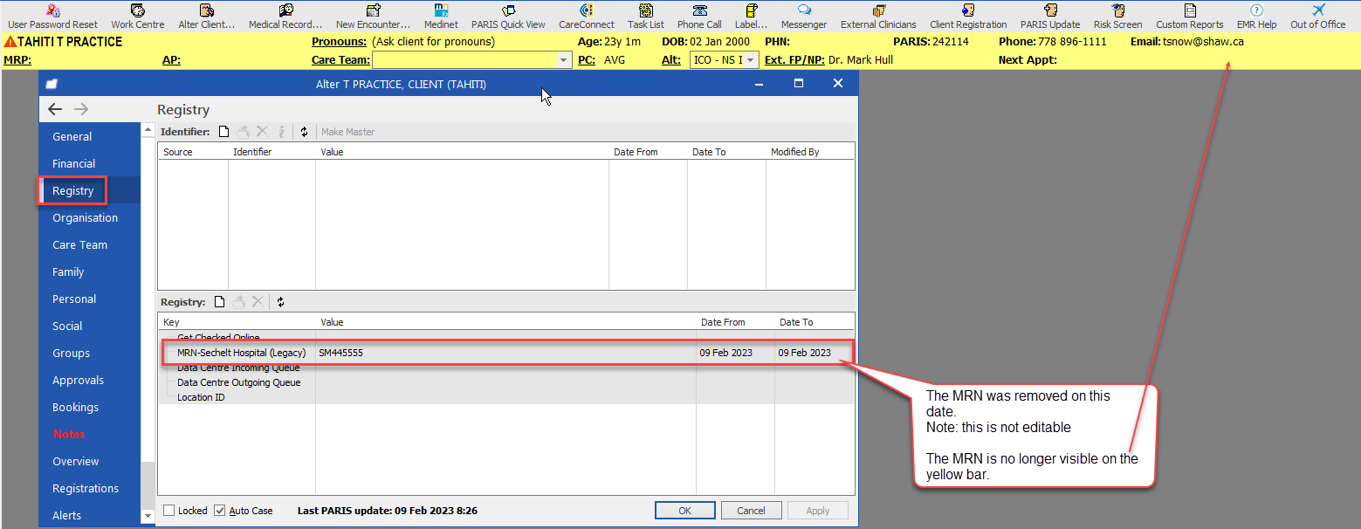Image resolution: width=1361 pixels, height=529 pixels.
Task: Open the Risk Screen
Action: [x=1117, y=16]
